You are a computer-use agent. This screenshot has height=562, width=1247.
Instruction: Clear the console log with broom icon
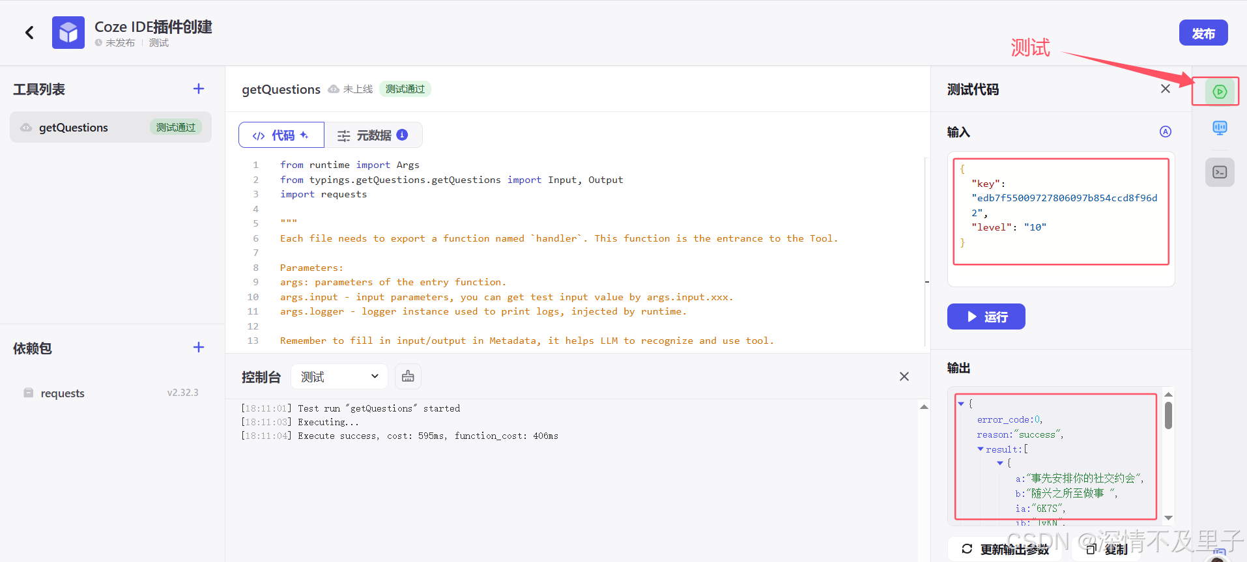click(408, 376)
